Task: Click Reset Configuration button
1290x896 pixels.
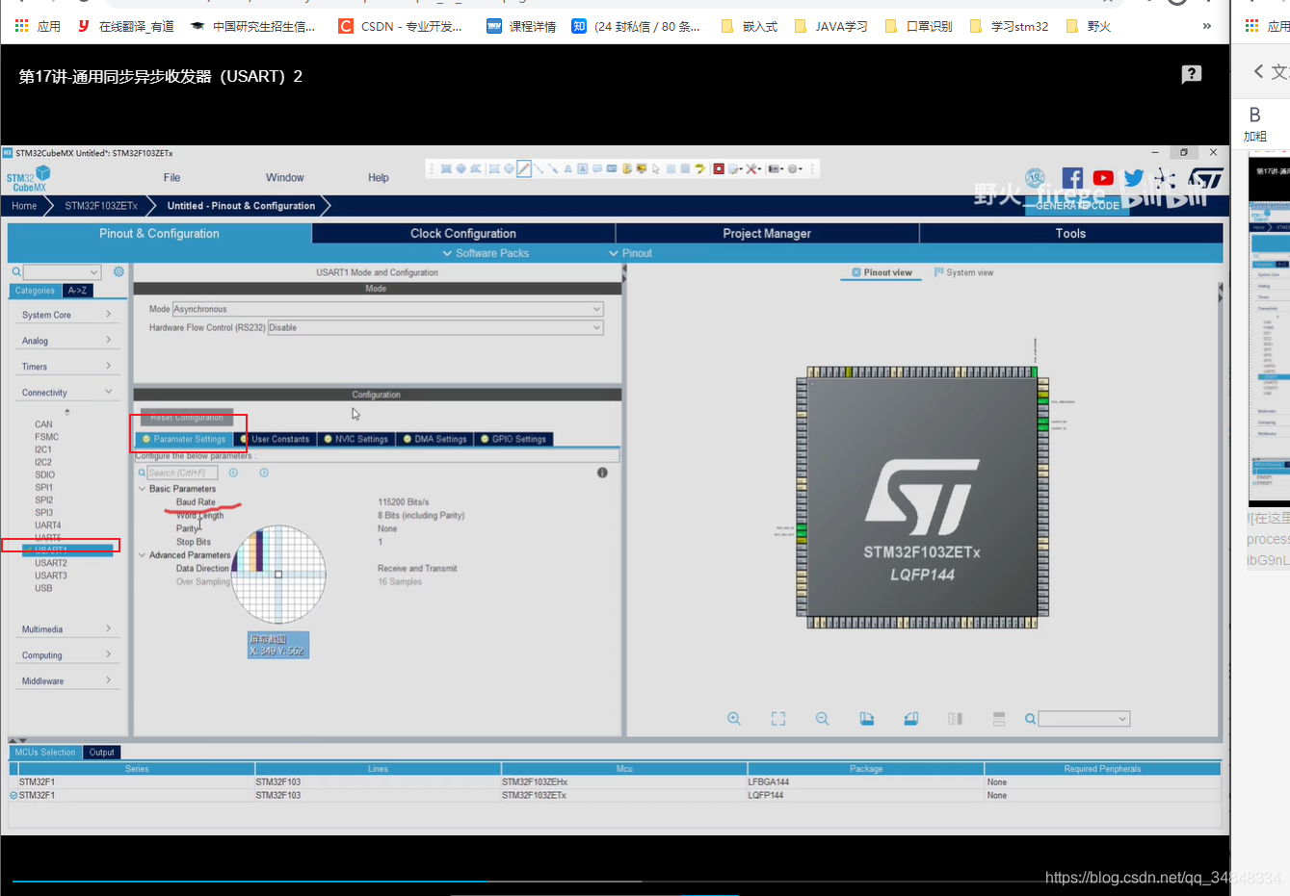Action: (x=187, y=418)
